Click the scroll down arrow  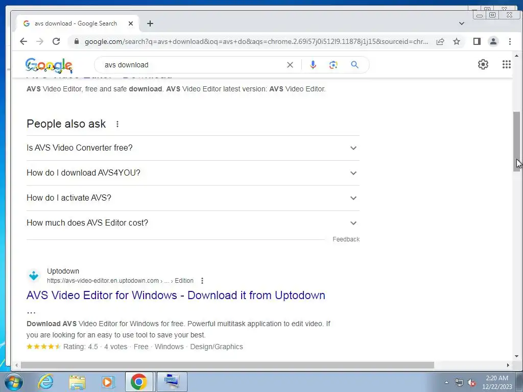pos(516,356)
